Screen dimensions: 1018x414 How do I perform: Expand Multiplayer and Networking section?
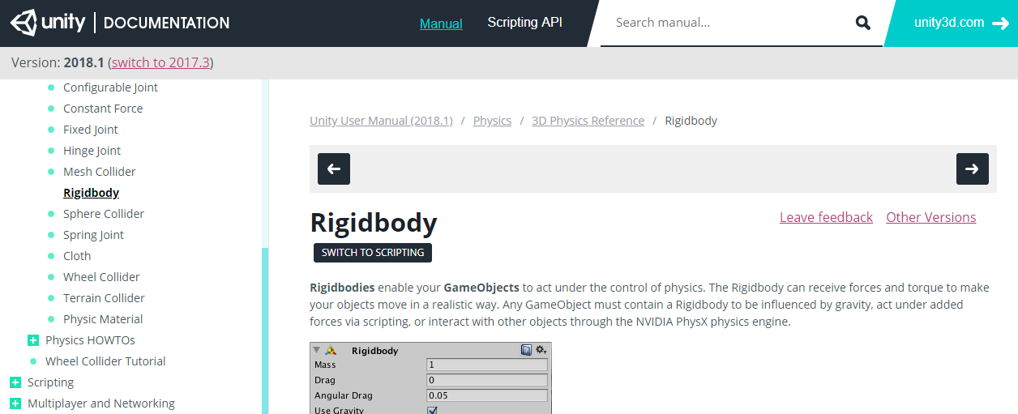(x=15, y=403)
